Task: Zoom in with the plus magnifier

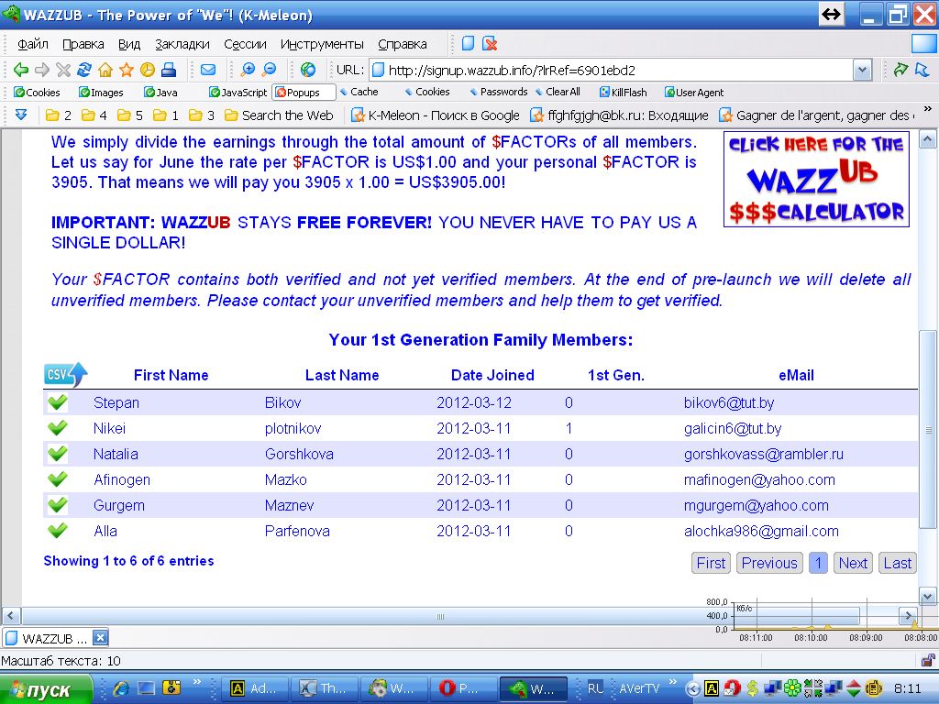Action: click(248, 70)
